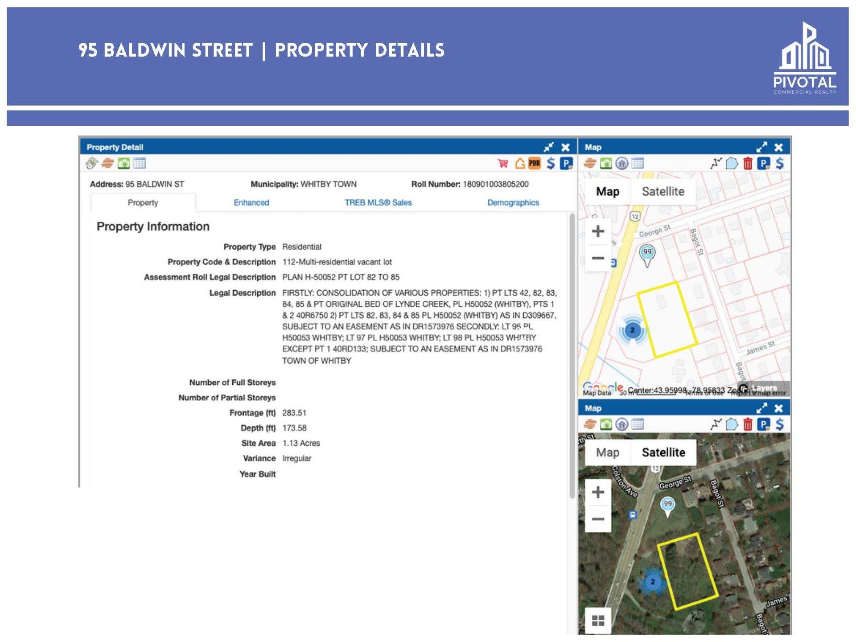
Task: Switch lower map to Map view
Action: click(x=608, y=453)
